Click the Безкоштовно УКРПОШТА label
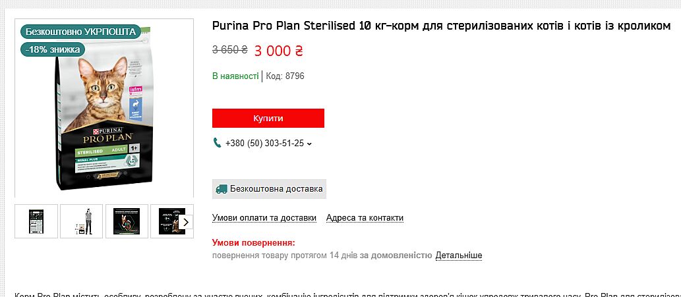This screenshot has width=681, height=297. pos(80,32)
